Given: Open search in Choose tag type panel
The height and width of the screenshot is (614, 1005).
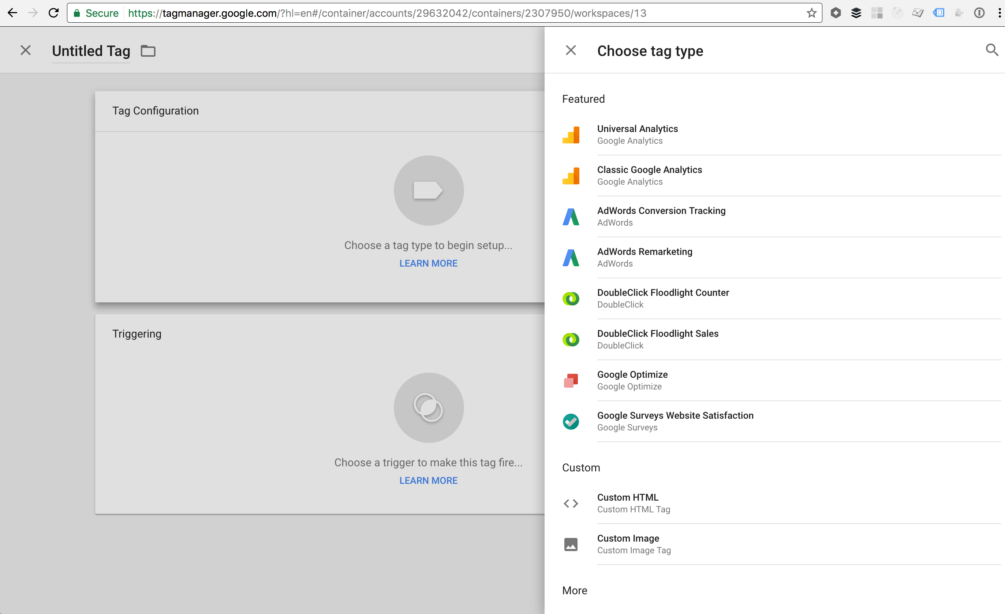Looking at the screenshot, I should pyautogui.click(x=991, y=50).
